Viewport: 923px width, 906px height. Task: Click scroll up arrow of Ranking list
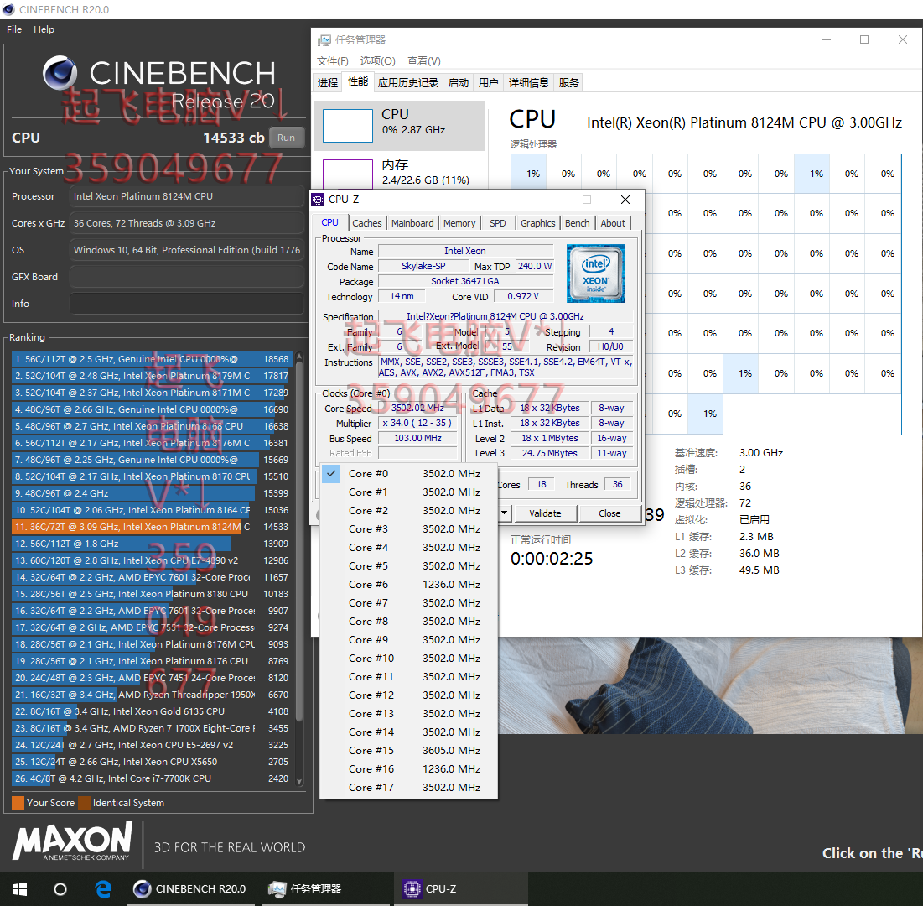[x=299, y=357]
